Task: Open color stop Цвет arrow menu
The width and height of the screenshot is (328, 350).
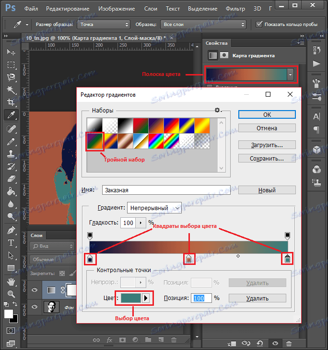Action: (146, 298)
